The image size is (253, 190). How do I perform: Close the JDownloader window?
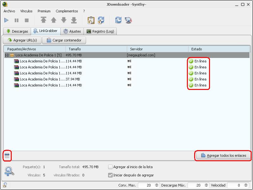248,4
